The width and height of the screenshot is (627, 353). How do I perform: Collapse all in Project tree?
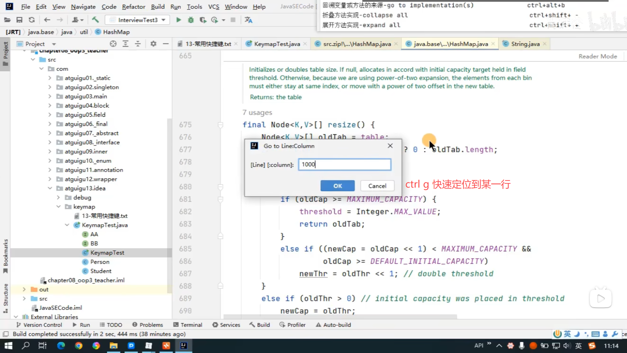[x=138, y=44]
